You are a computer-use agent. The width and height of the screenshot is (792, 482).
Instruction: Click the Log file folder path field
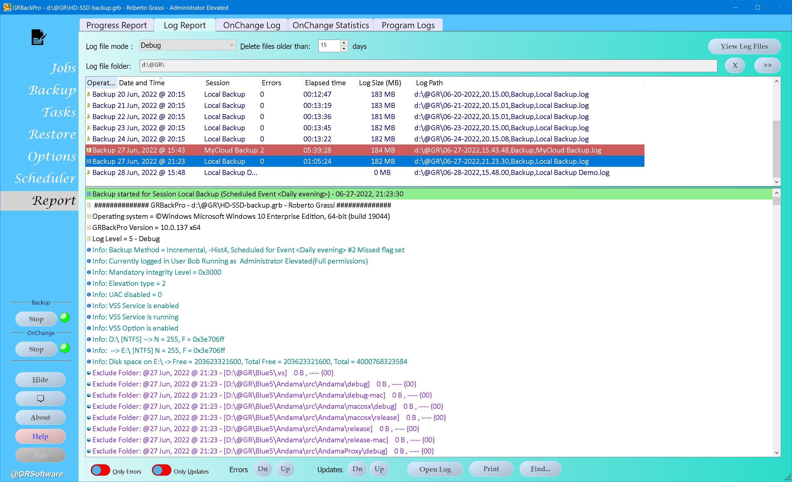[x=428, y=66]
